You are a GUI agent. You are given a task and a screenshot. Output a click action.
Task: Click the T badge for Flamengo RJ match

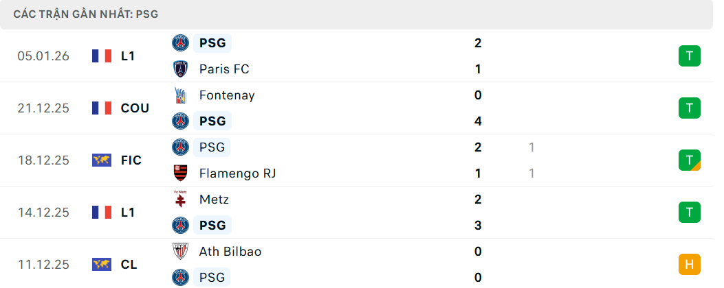click(x=689, y=160)
